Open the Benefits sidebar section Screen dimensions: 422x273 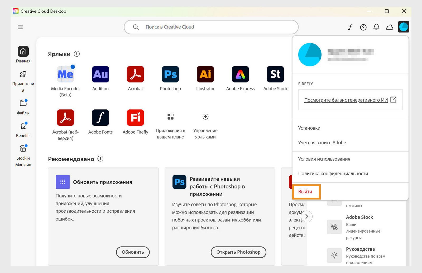[23, 130]
